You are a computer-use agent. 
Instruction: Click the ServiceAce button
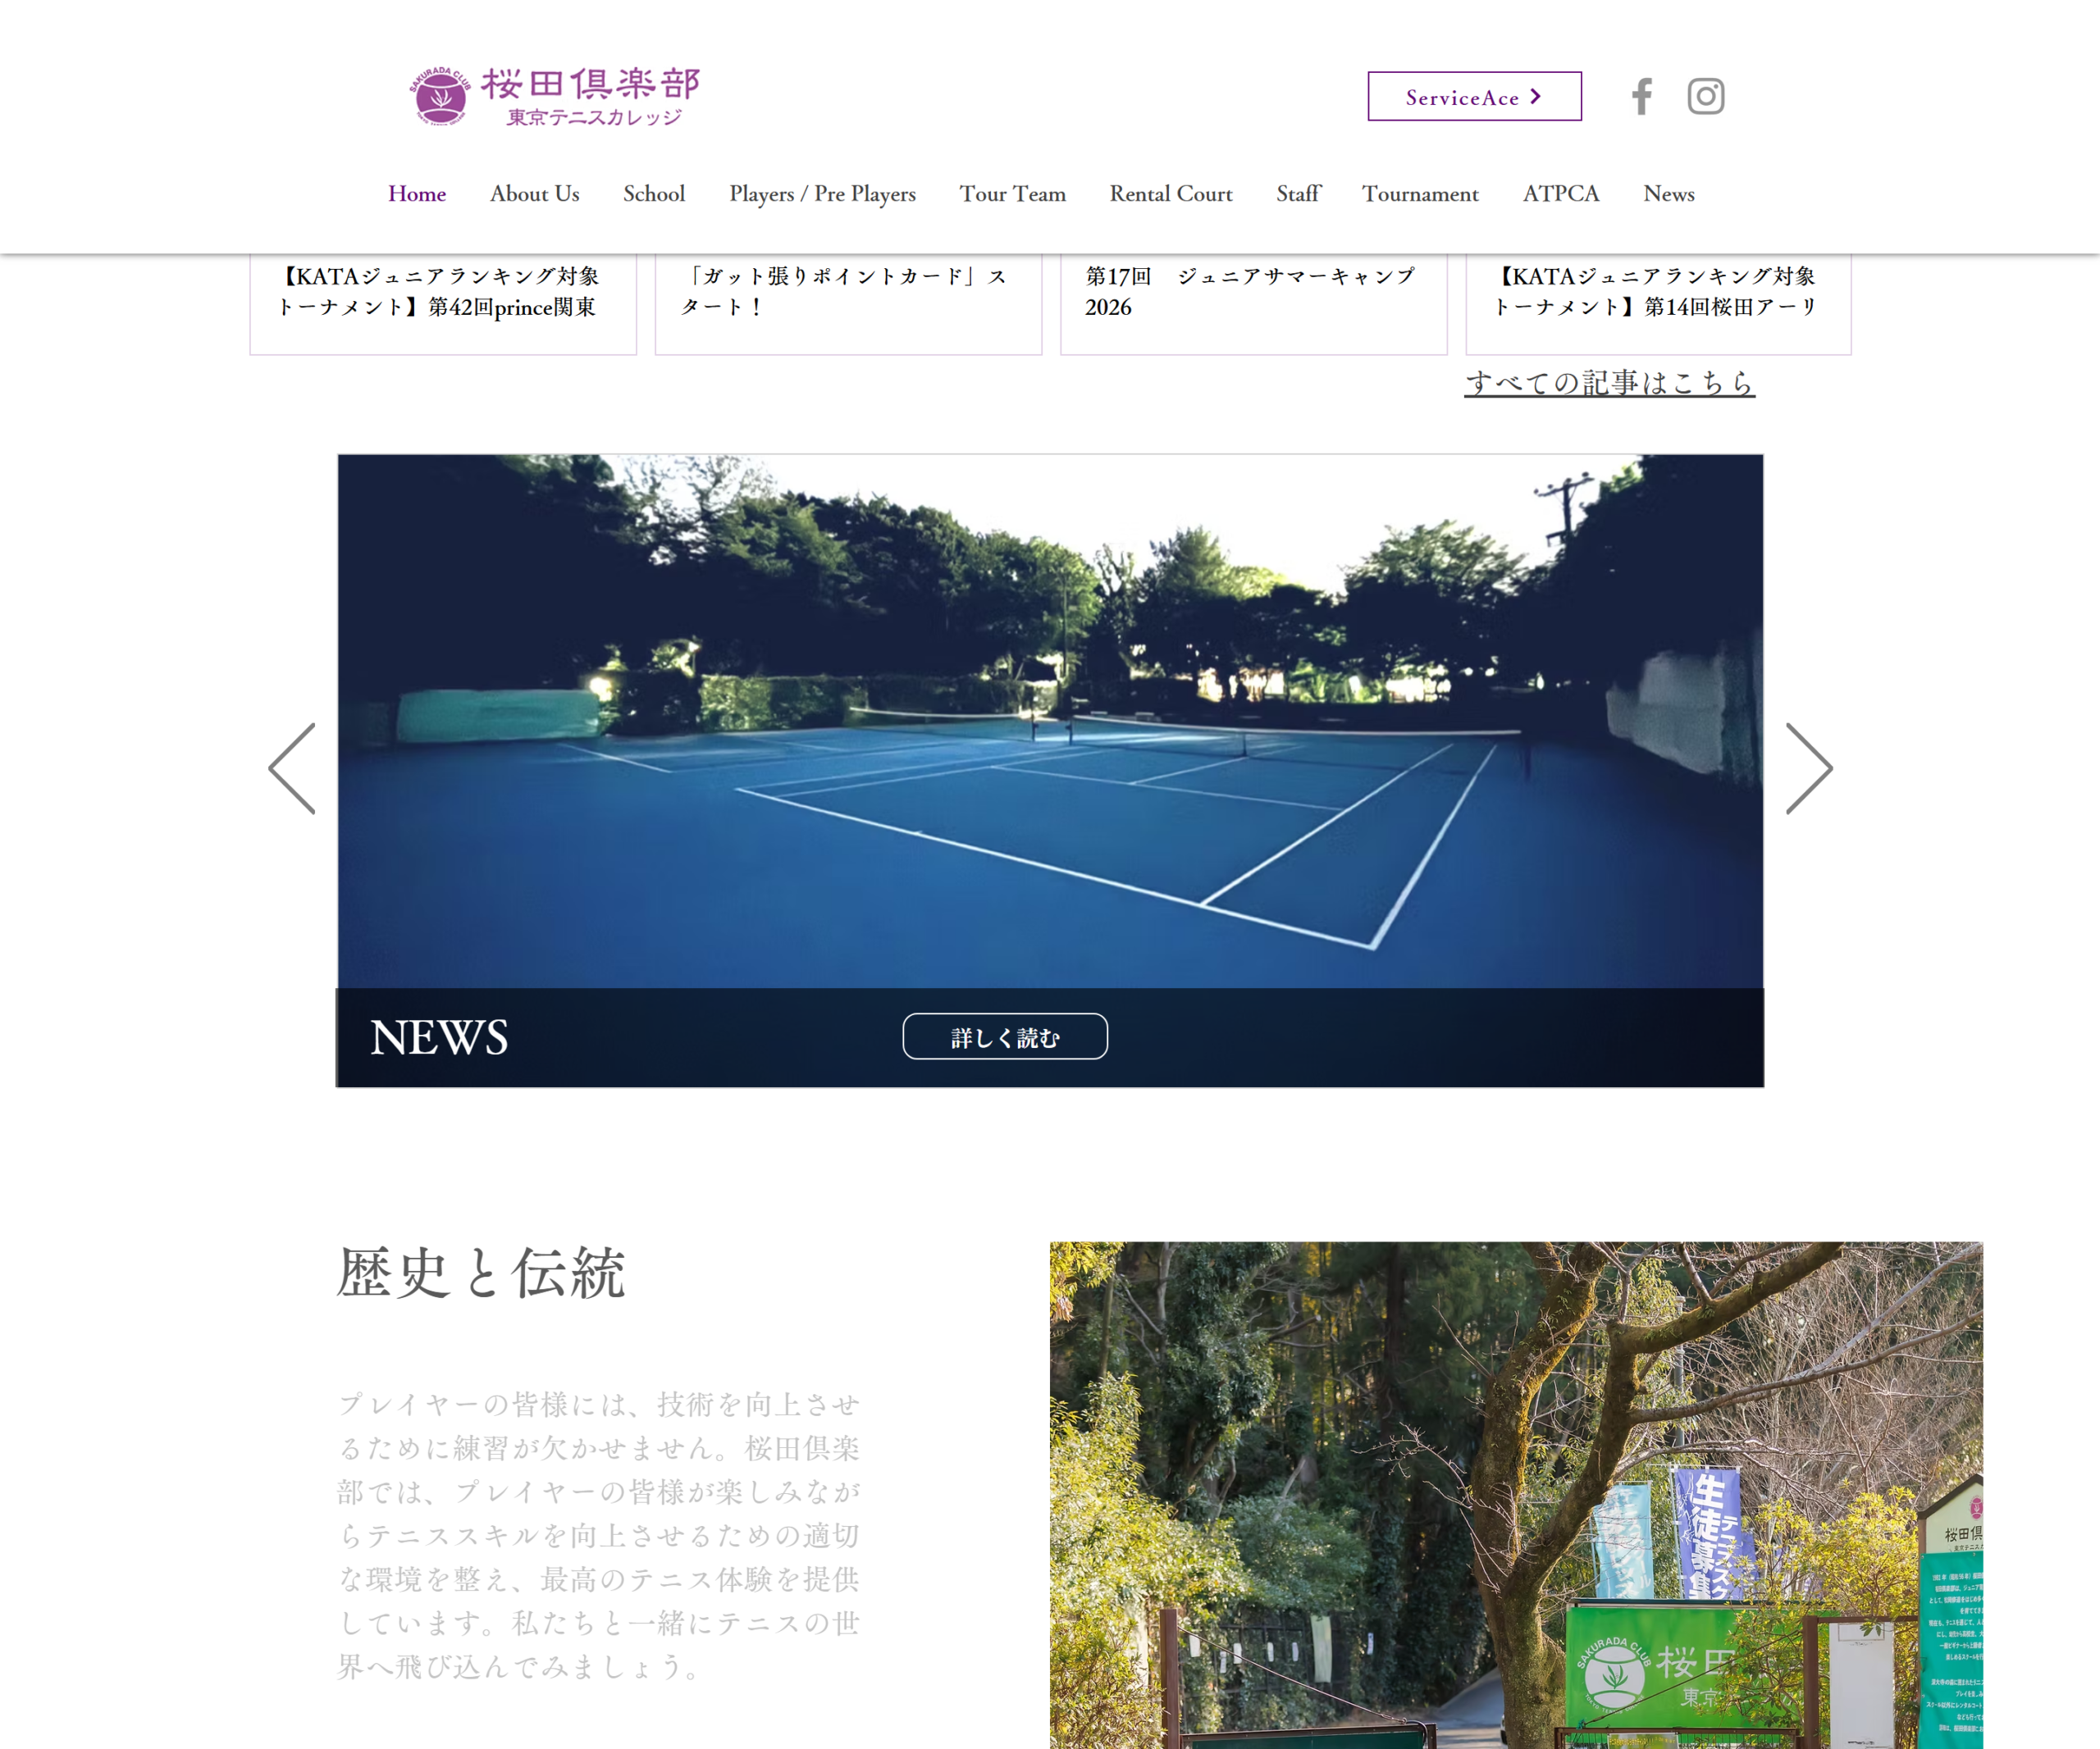(1474, 96)
